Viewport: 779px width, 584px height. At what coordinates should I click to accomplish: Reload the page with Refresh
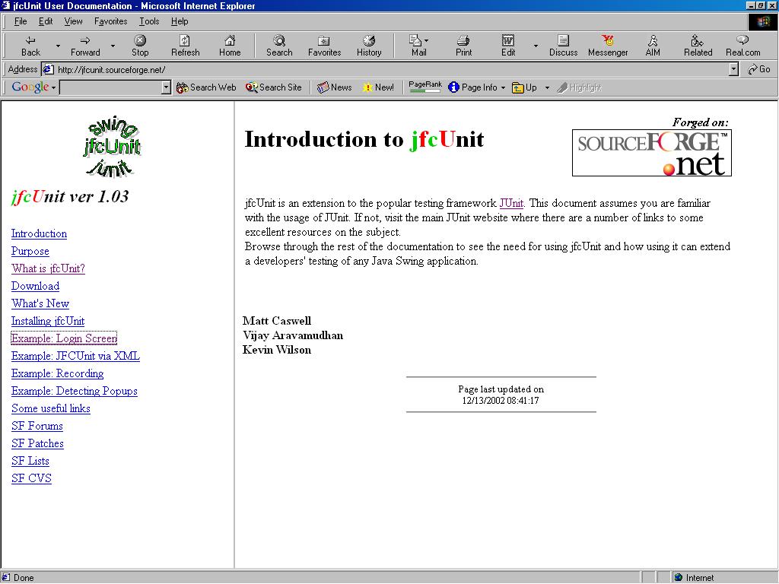tap(186, 46)
